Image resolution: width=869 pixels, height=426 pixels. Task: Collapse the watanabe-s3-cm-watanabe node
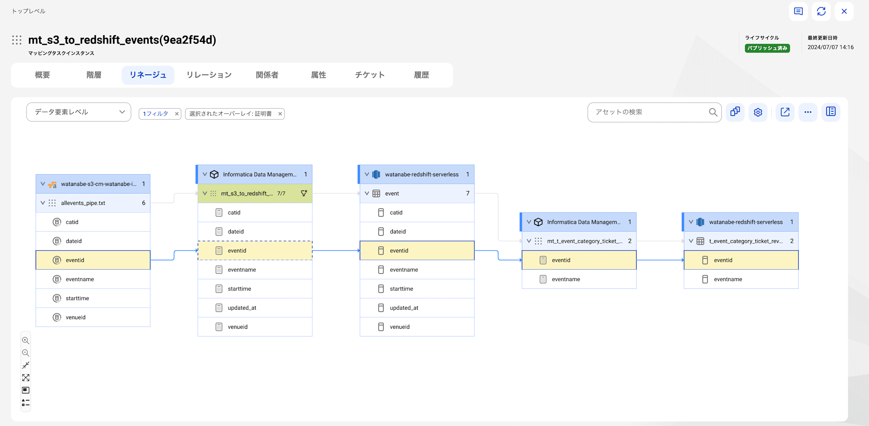tap(43, 184)
